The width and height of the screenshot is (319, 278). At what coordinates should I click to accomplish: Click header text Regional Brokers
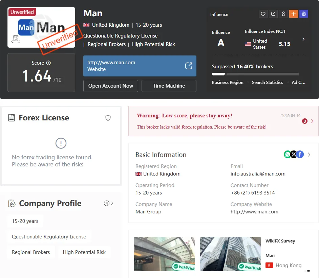click(107, 44)
